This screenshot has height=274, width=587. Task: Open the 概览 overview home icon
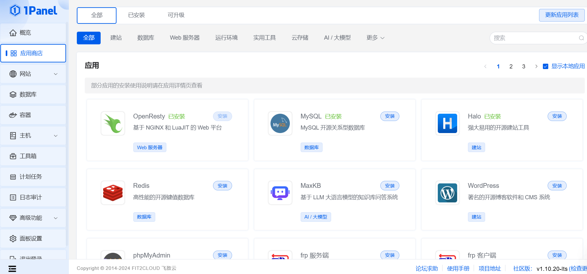pyautogui.click(x=13, y=33)
